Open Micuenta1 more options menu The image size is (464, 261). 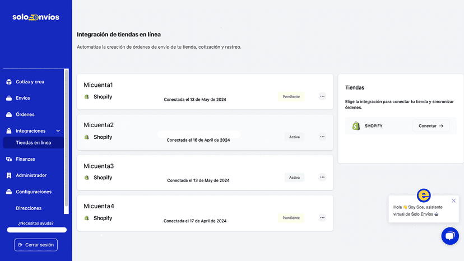tap(322, 96)
